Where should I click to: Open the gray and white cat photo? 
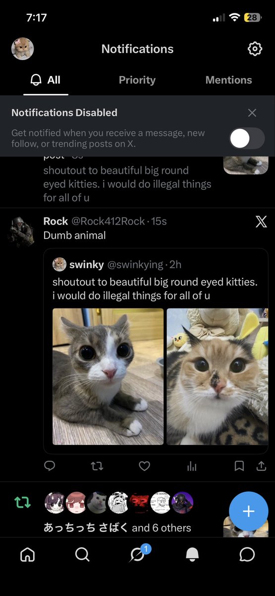(x=108, y=376)
